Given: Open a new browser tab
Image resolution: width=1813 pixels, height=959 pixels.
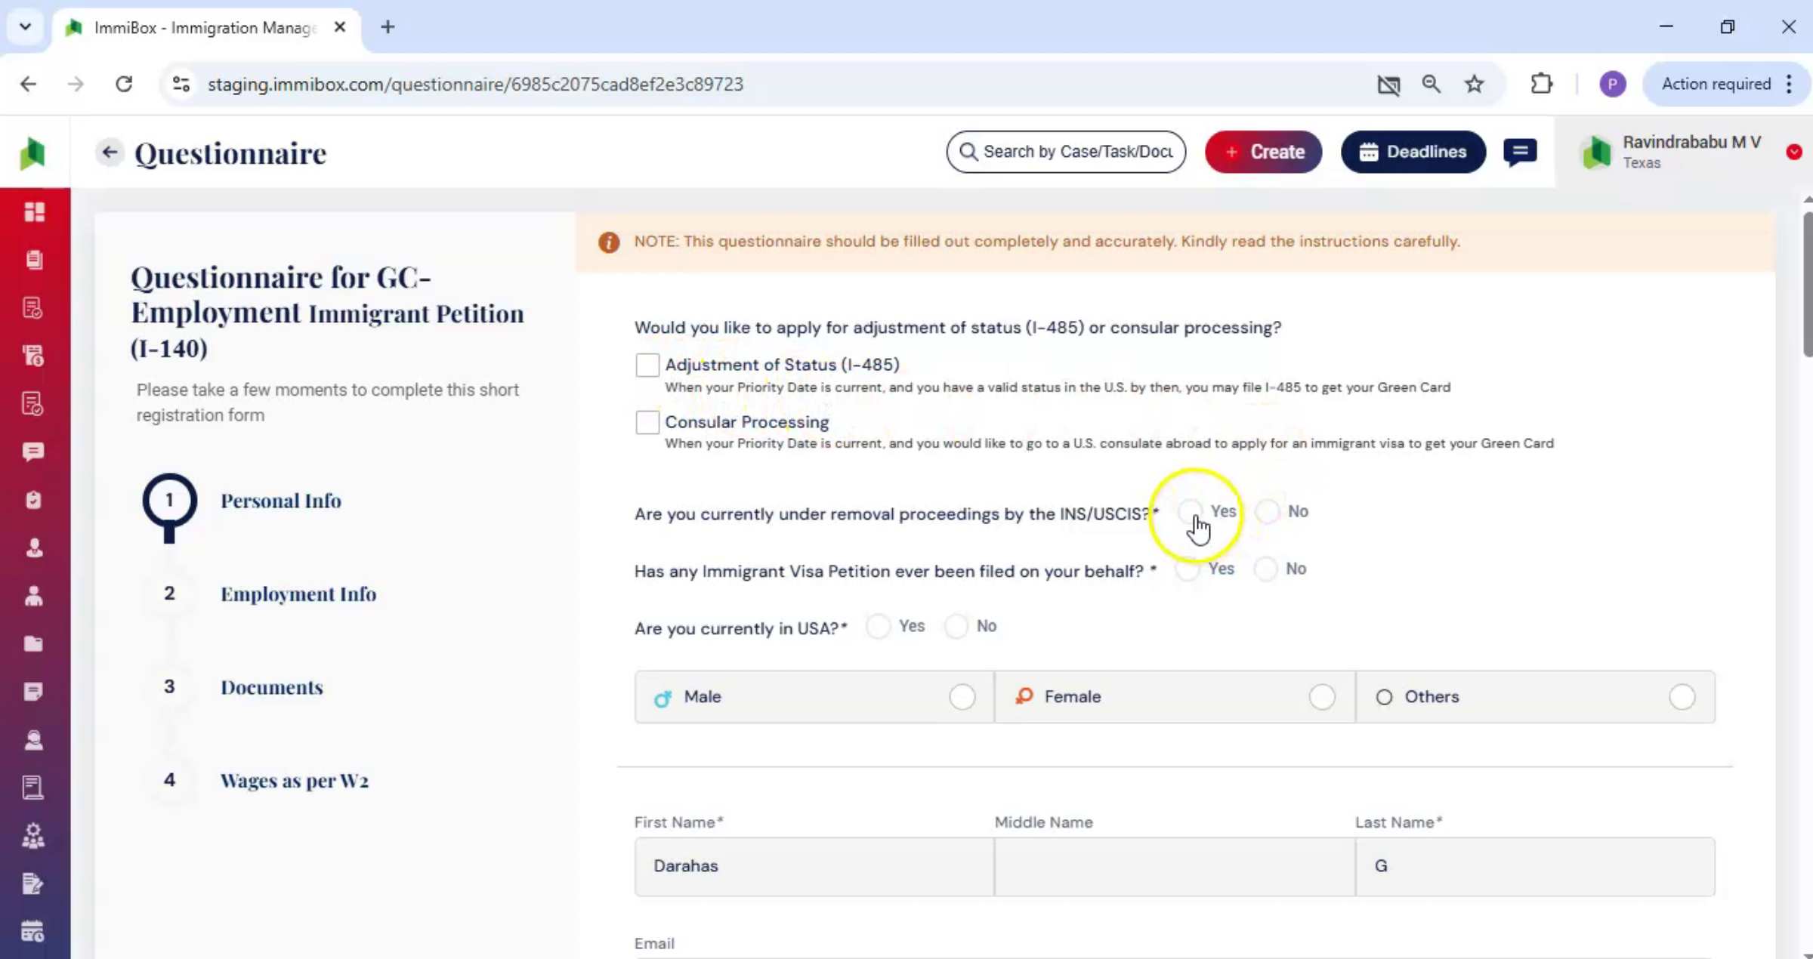Looking at the screenshot, I should coord(388,27).
